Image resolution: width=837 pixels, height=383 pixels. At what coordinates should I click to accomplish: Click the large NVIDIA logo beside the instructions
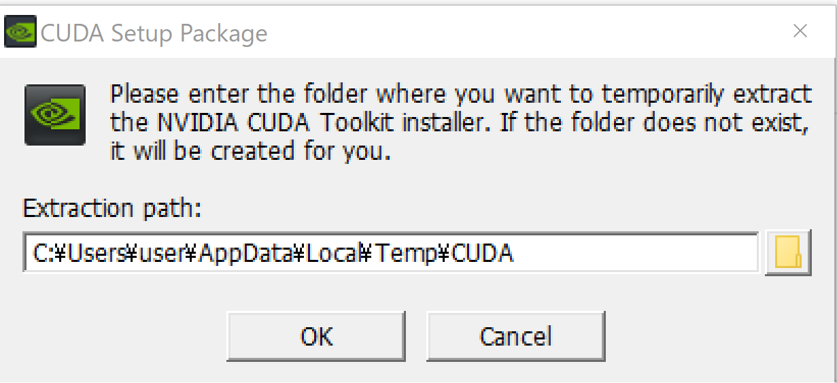tap(54, 114)
